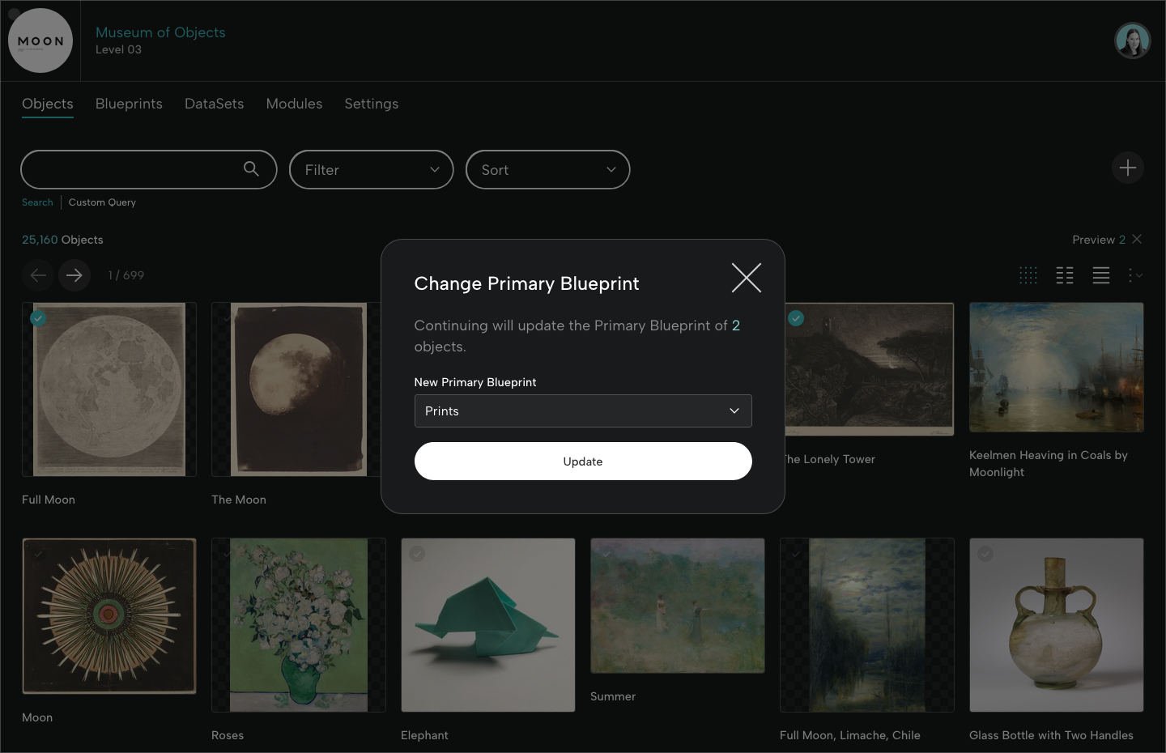Deselect the Full Moon object checkmark
1166x753 pixels.
click(38, 318)
